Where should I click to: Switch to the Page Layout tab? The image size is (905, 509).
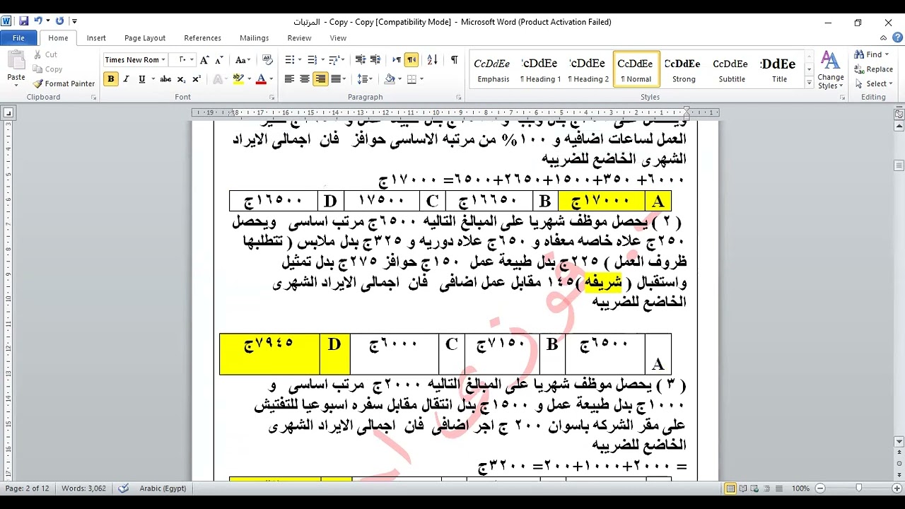145,38
